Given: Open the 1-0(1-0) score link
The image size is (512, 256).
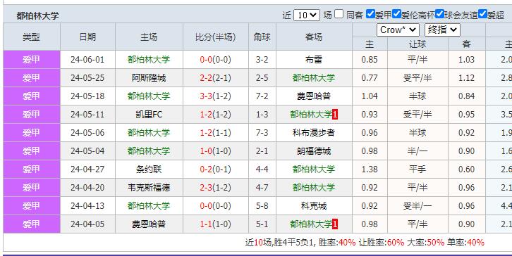Looking at the screenshot, I should click(216, 151).
